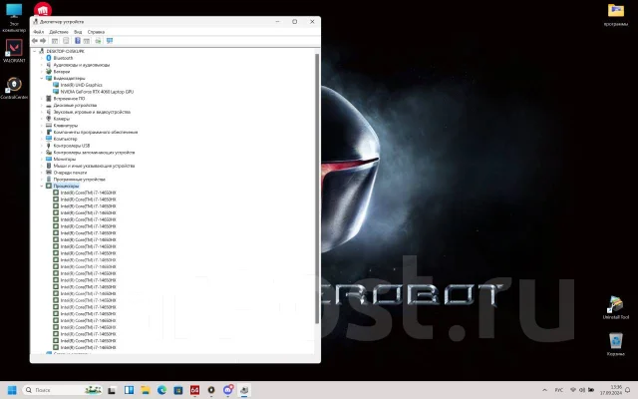Click the Back arrow in Device Manager toolbar
This screenshot has height=399, width=638.
(x=35, y=41)
